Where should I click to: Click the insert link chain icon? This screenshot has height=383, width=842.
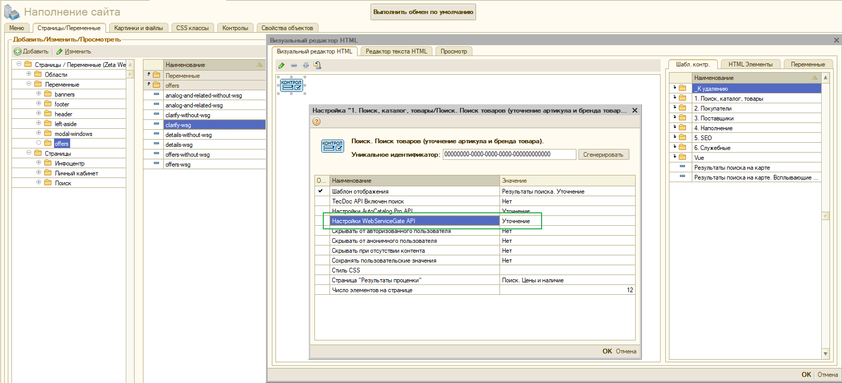294,65
